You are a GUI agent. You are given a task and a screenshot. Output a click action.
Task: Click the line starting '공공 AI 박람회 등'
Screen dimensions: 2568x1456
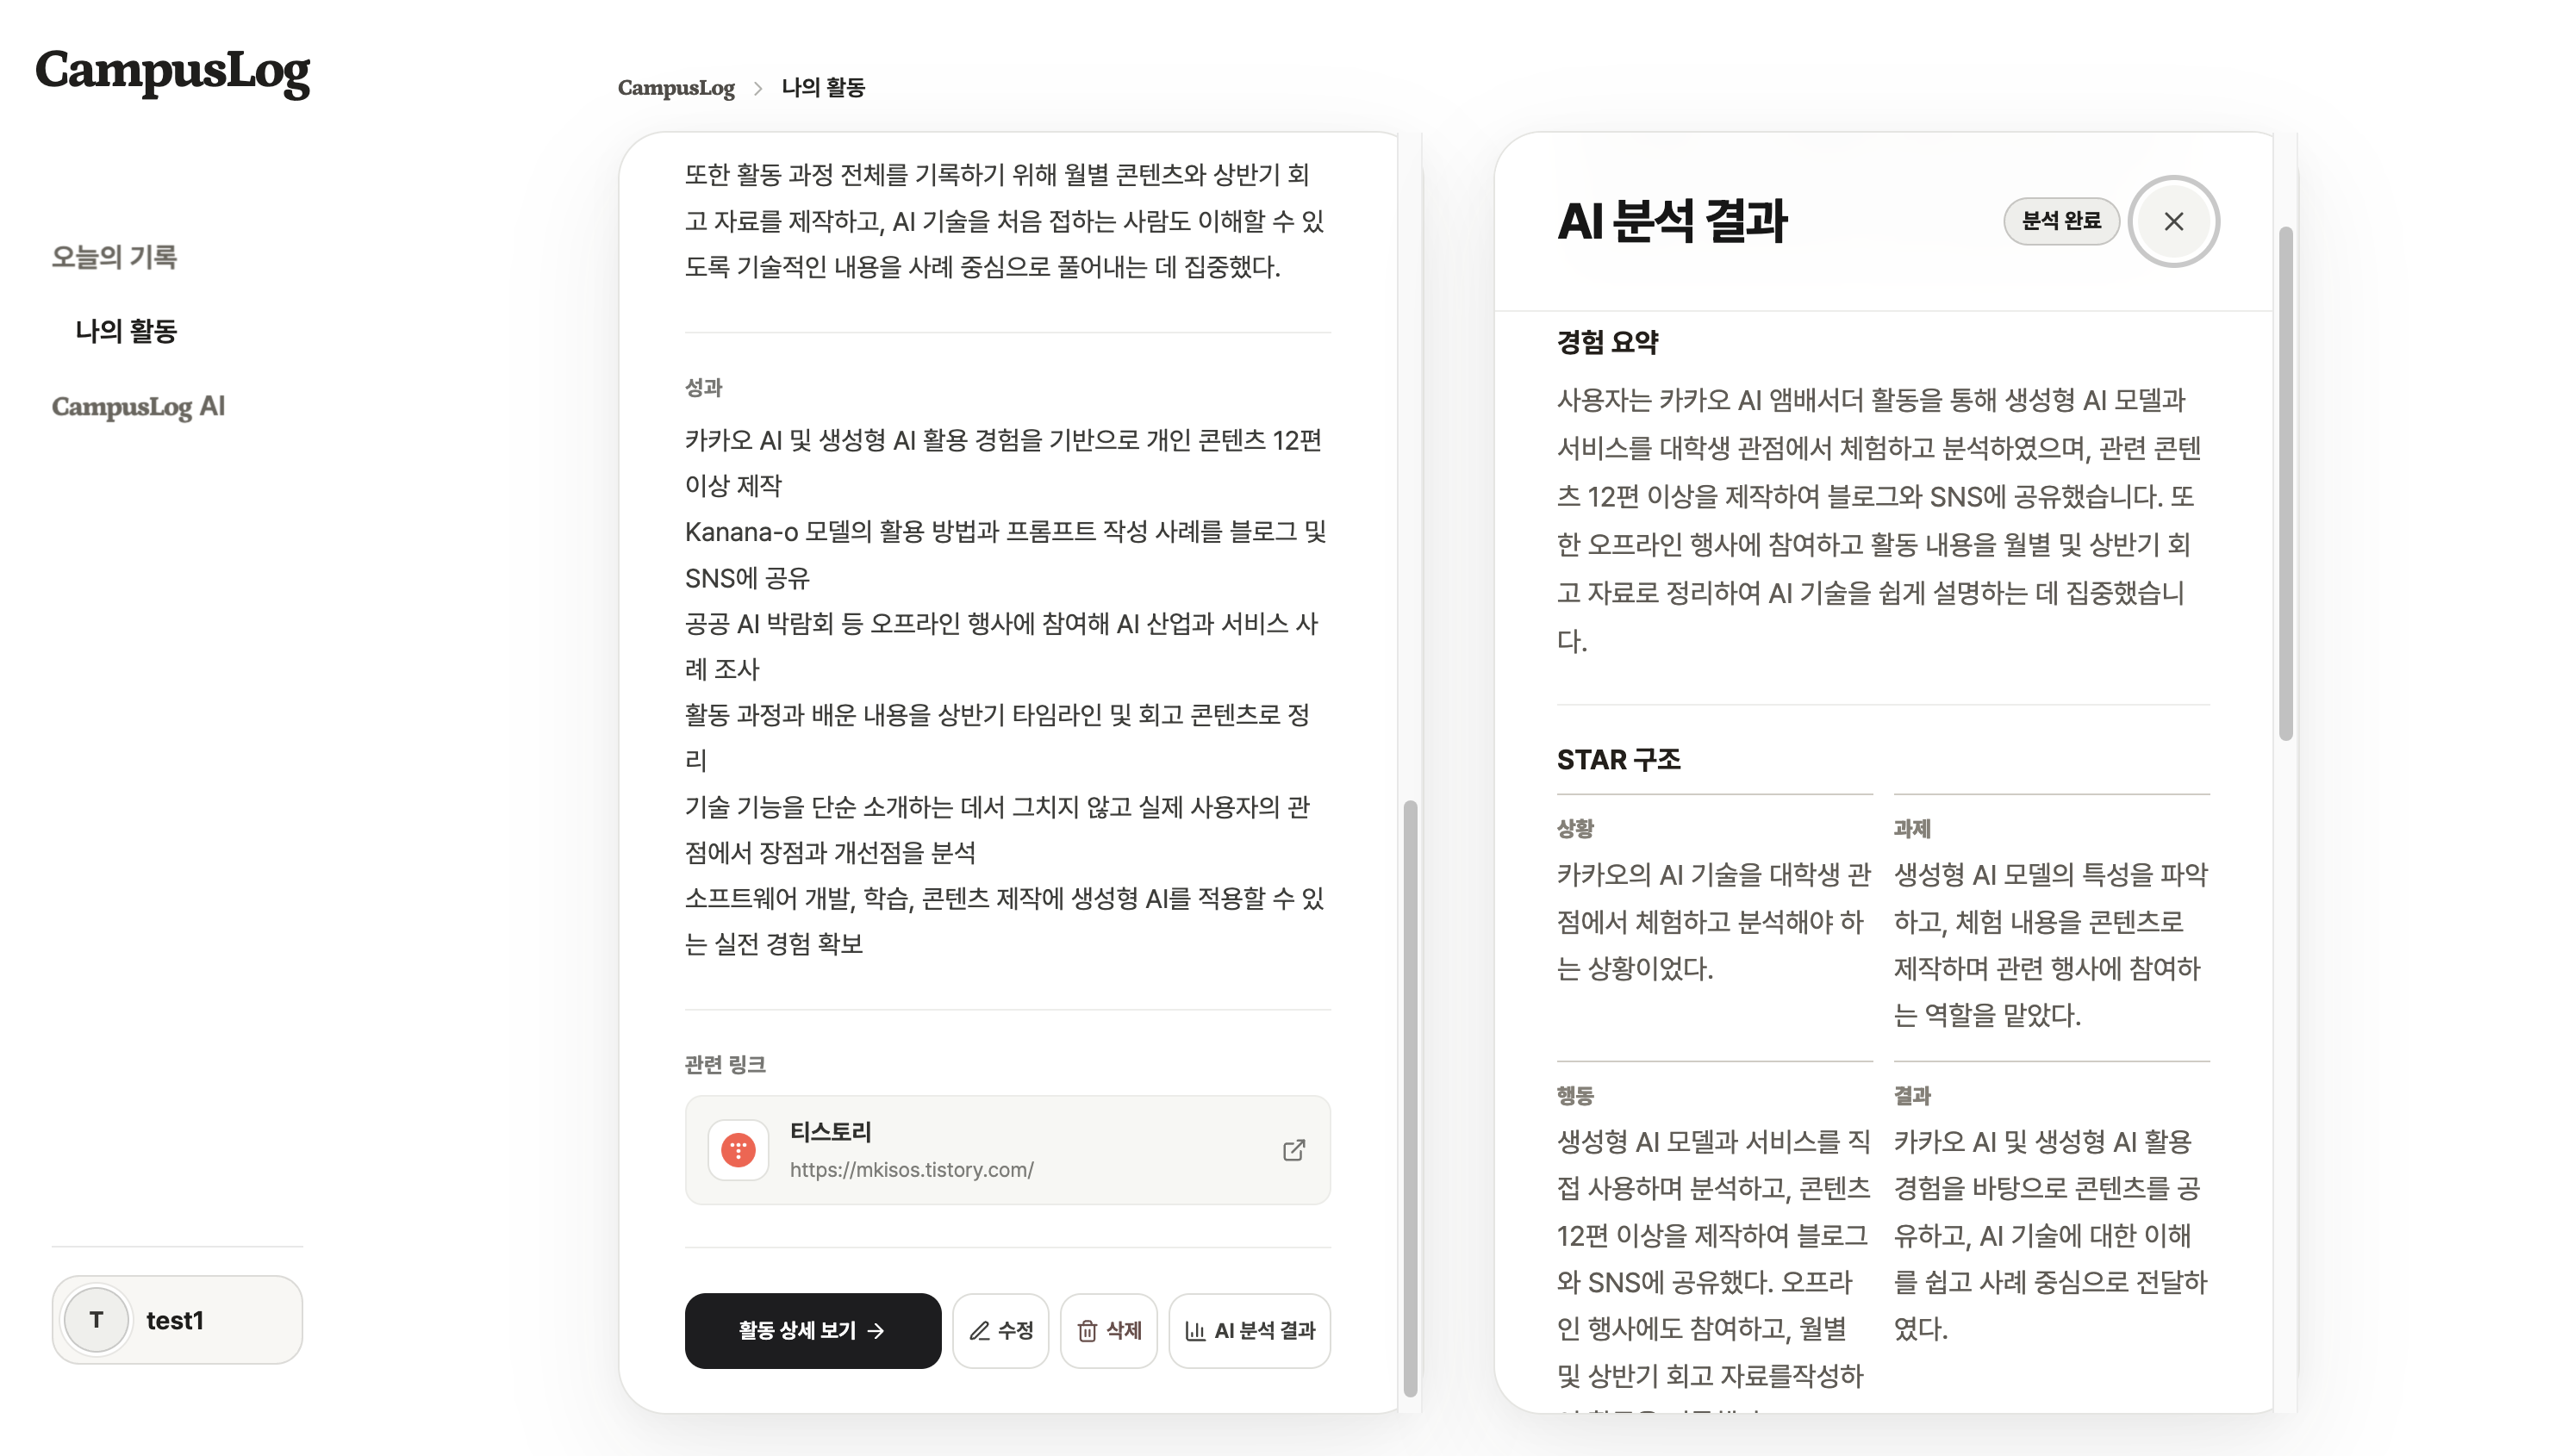point(1001,624)
